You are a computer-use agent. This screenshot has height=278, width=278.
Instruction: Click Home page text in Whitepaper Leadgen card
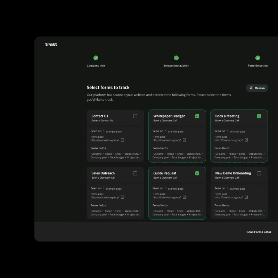tap(159, 137)
